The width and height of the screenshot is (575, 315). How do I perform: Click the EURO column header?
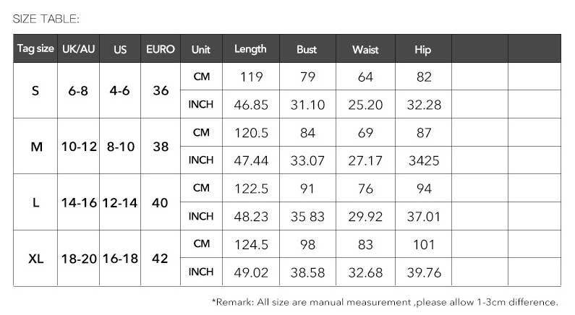coord(161,49)
